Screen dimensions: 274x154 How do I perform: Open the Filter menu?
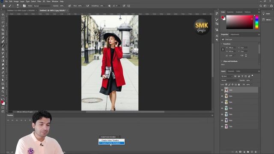(39, 1)
